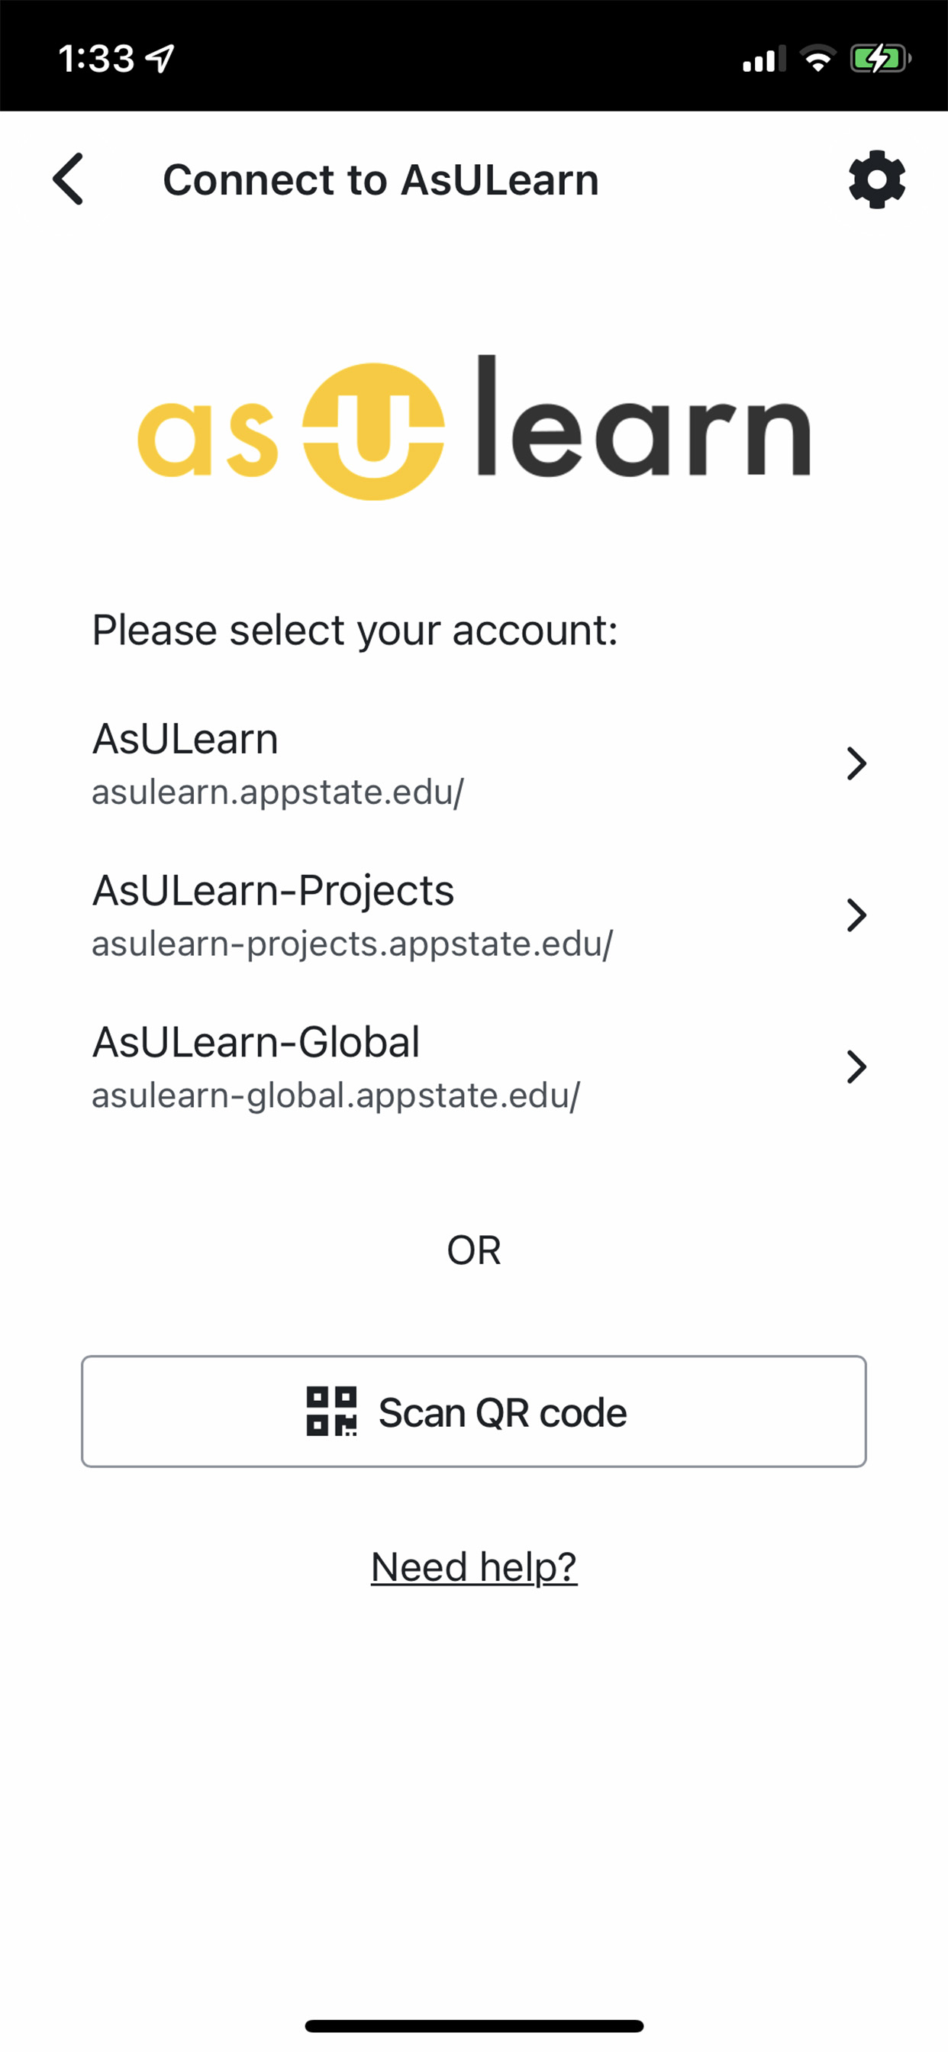Screen dimensions: 948x2052
Task: Select the AsULearn-Global account entry
Action: (474, 1066)
